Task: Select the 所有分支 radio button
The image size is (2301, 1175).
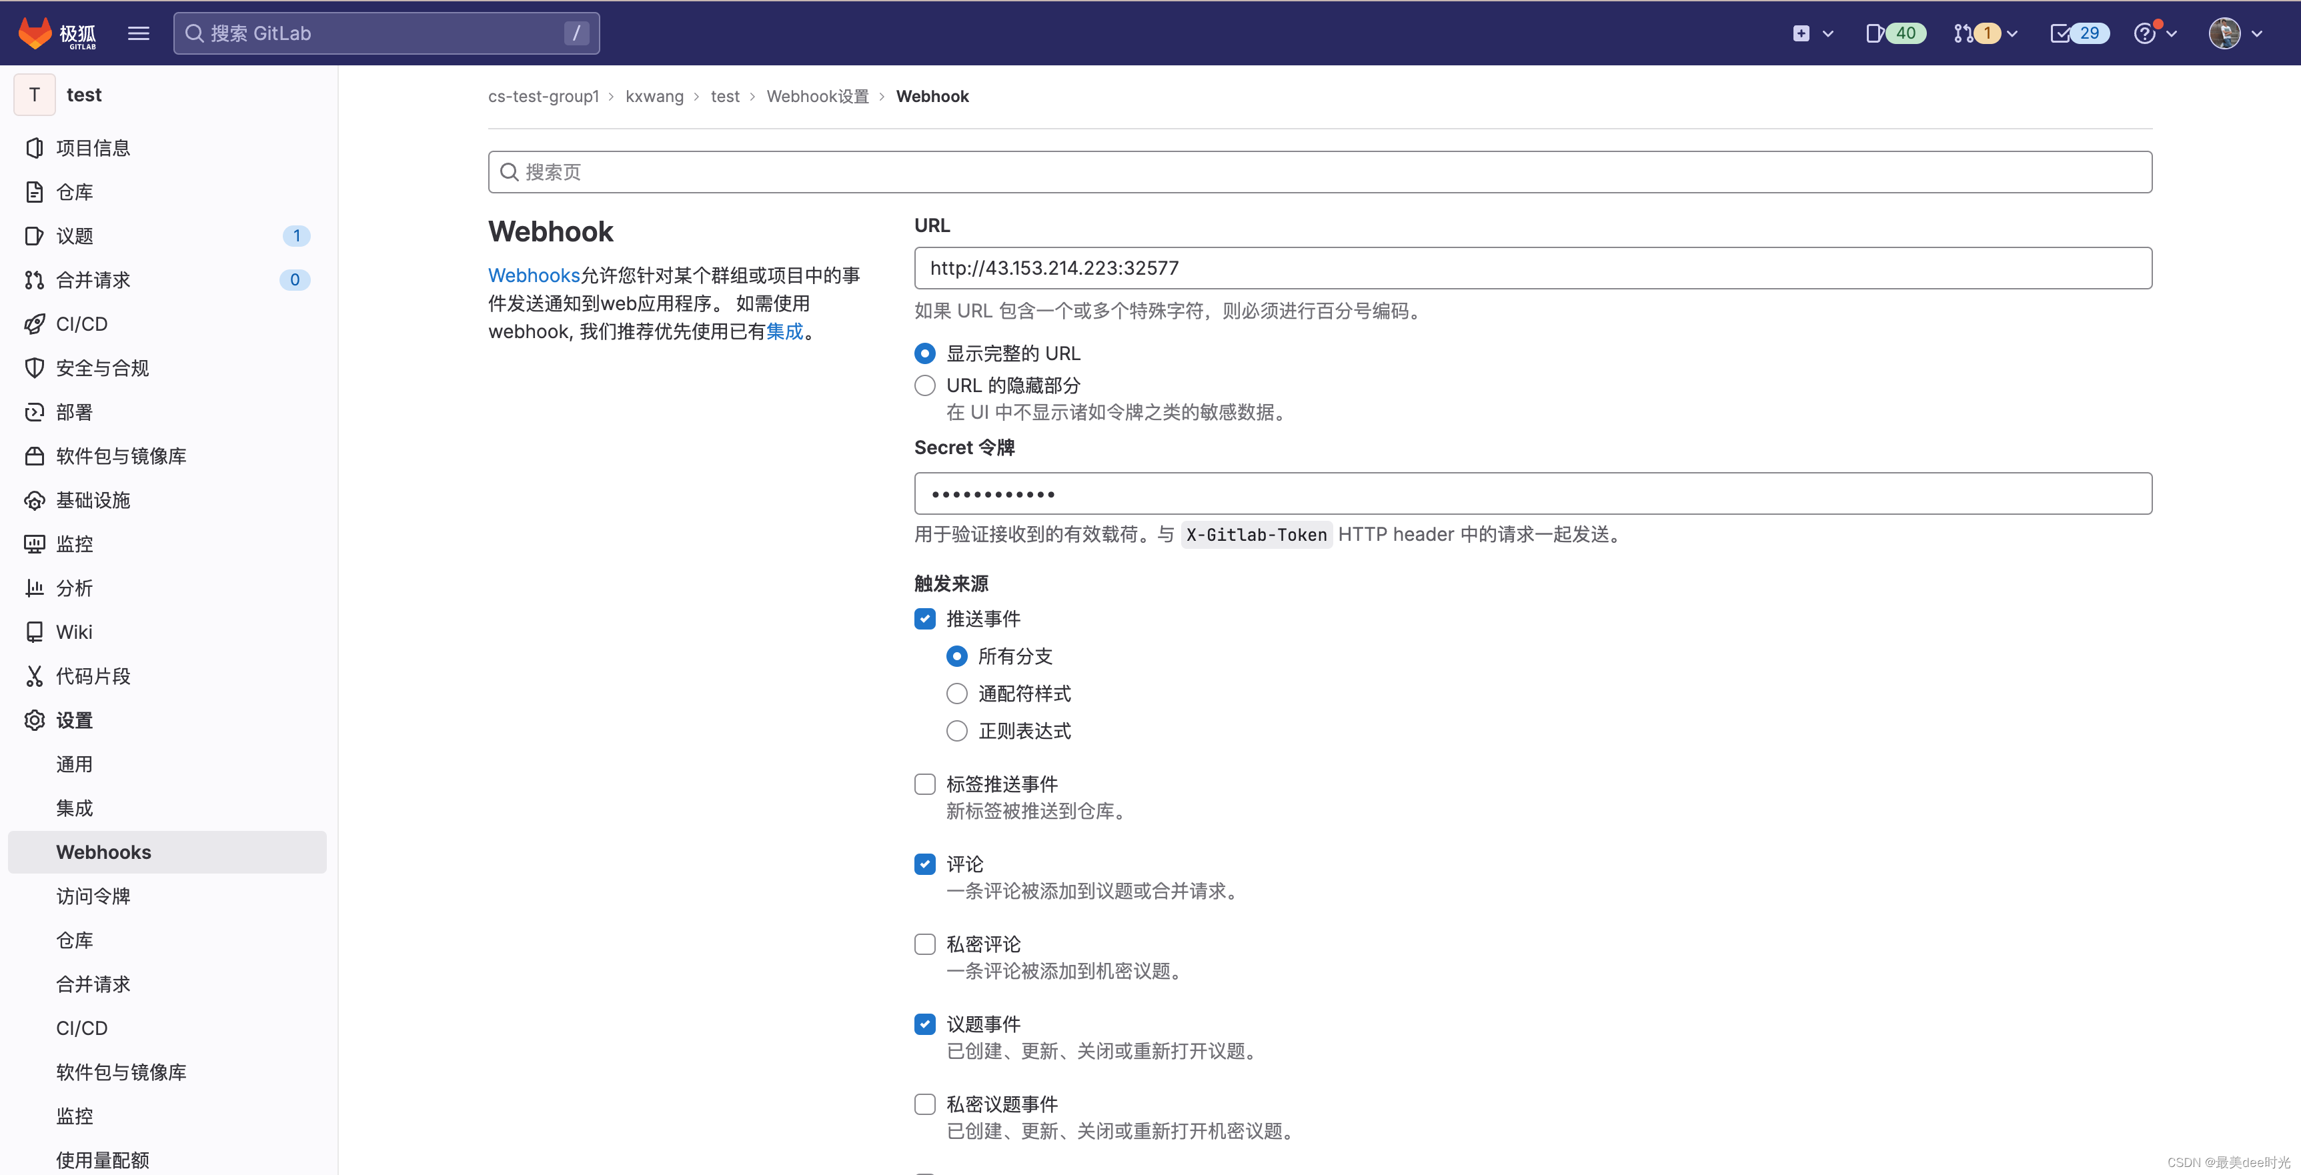Action: click(x=956, y=656)
